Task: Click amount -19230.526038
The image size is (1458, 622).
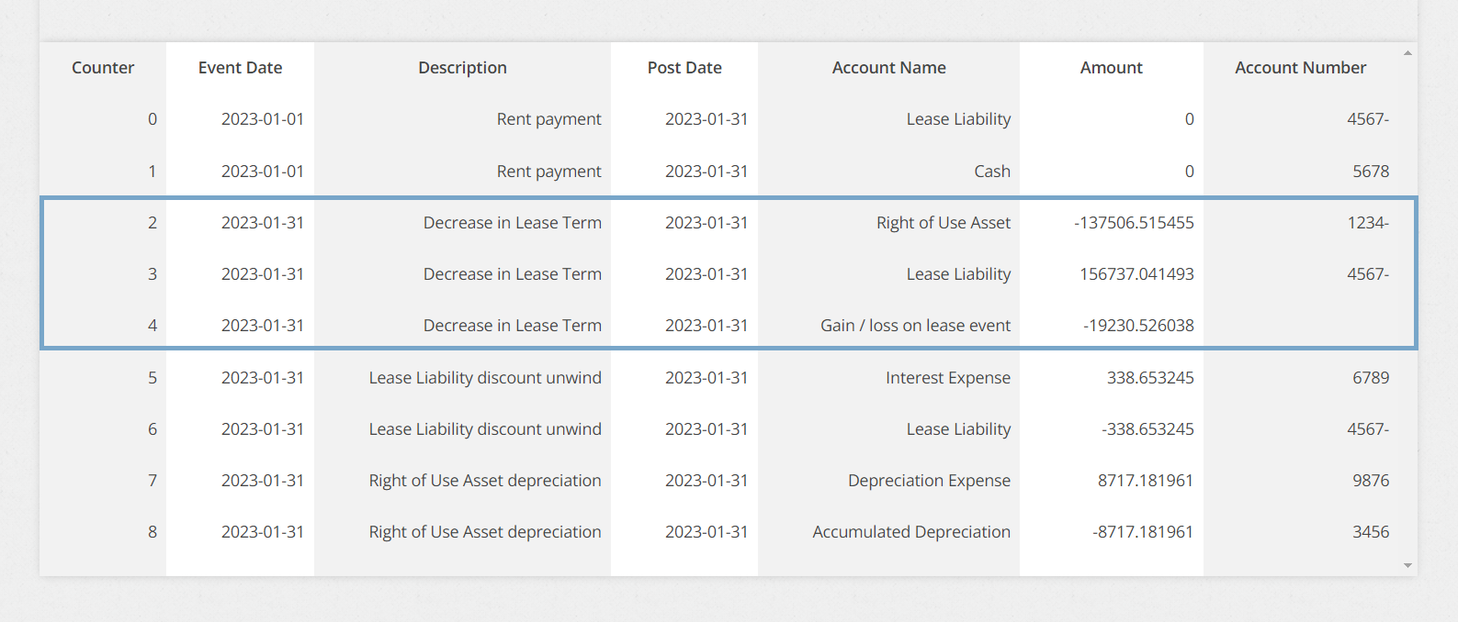Action: pos(1138,326)
